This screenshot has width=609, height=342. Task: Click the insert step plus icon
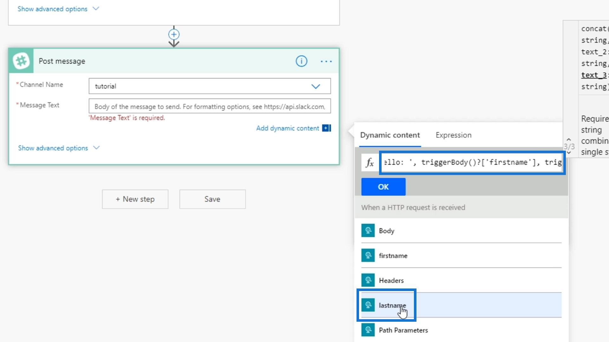pyautogui.click(x=174, y=34)
